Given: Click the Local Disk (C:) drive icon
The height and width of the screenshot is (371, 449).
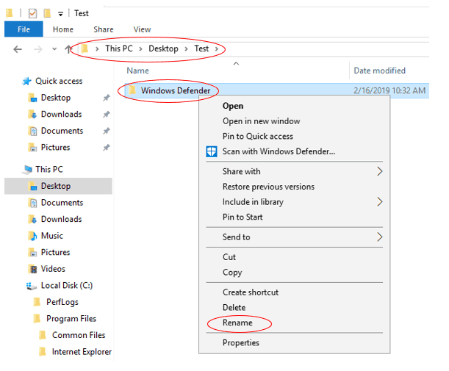Looking at the screenshot, I should (x=32, y=286).
